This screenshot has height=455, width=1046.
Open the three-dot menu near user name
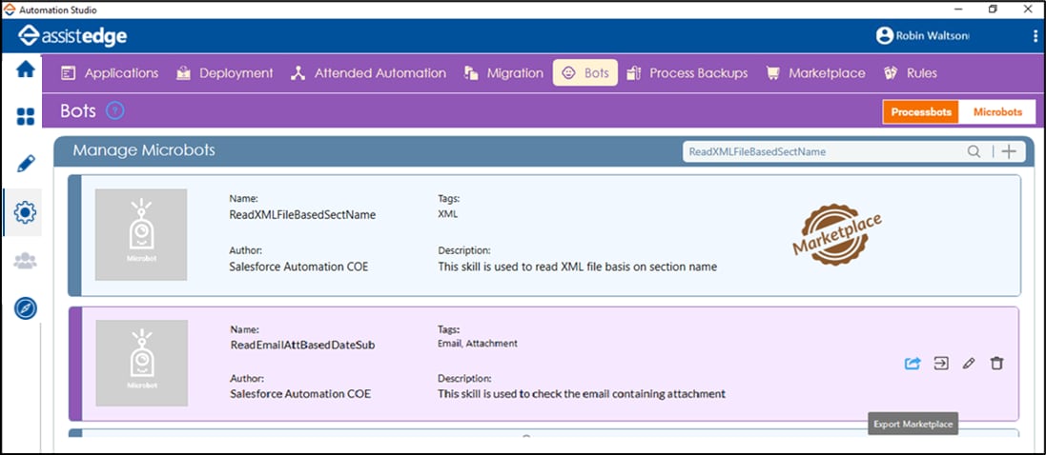click(1034, 36)
